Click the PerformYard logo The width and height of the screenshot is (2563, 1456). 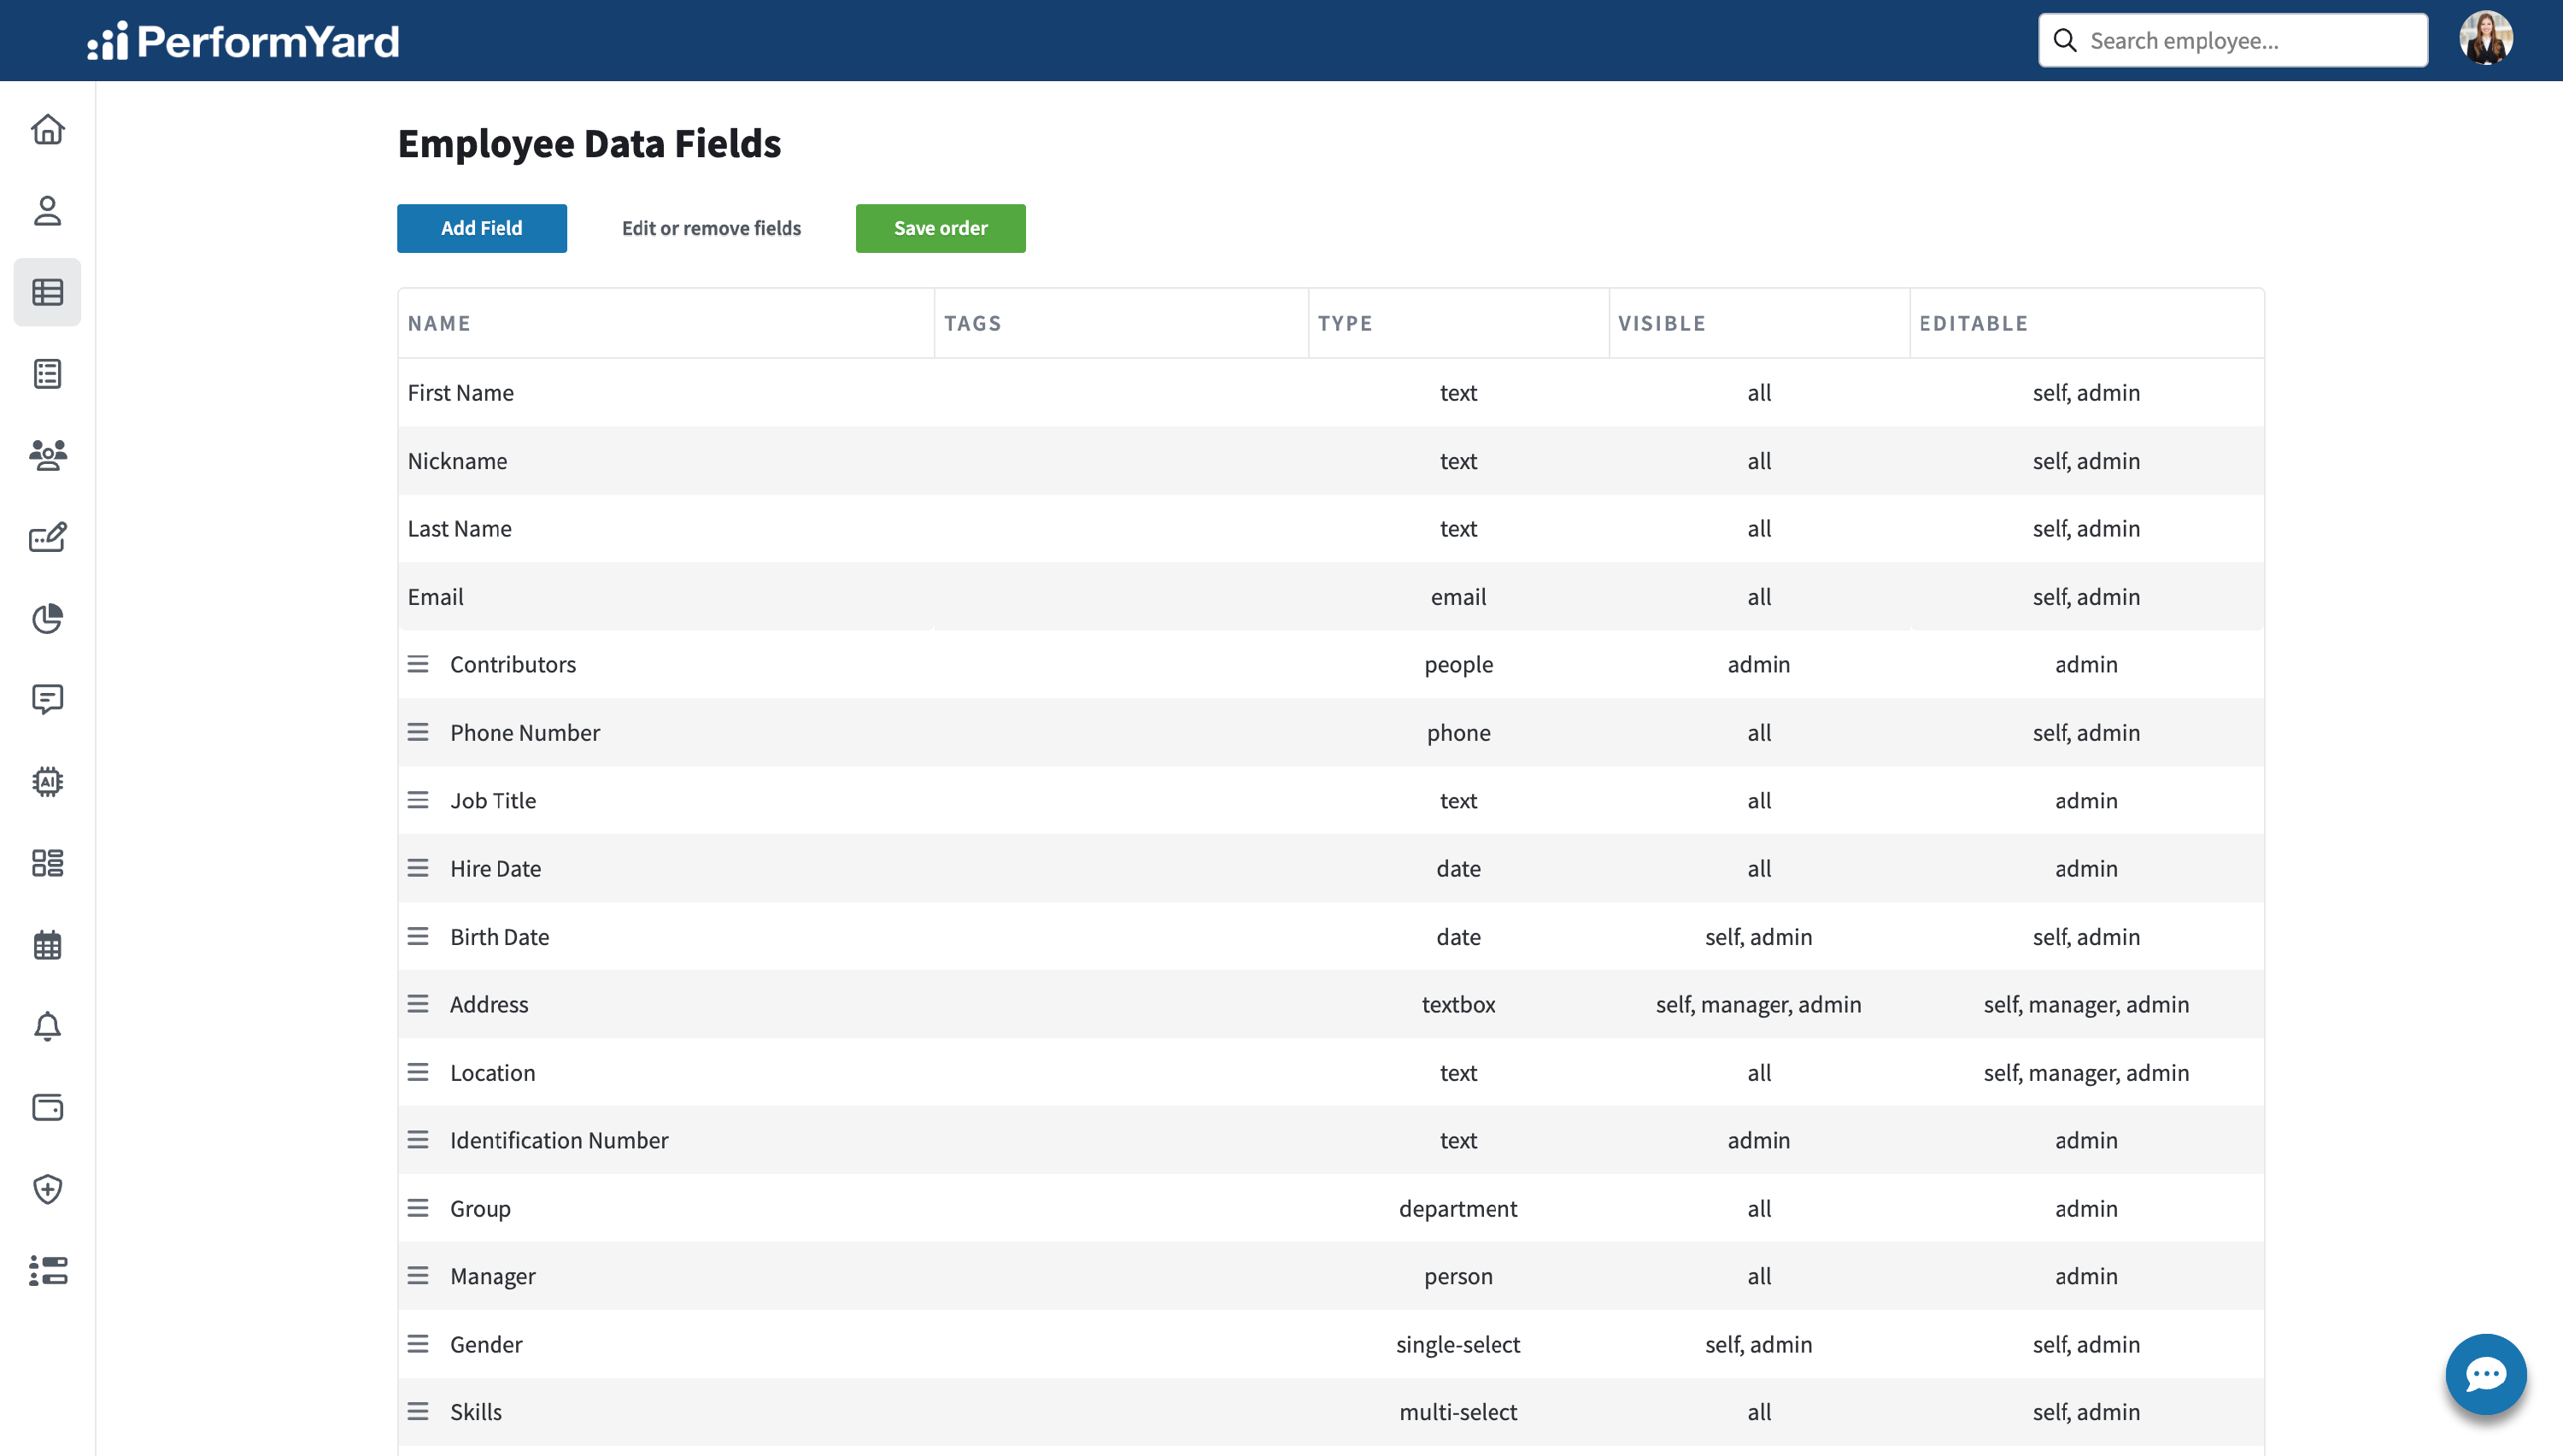coord(243,41)
